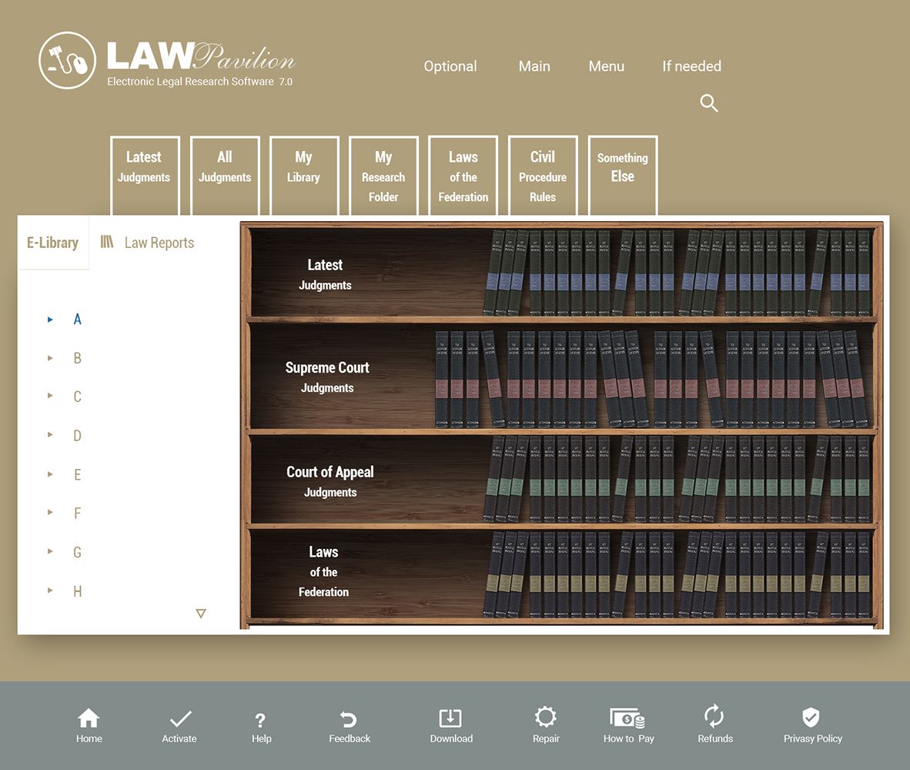Expand letter A in the E-Library list

tap(51, 320)
